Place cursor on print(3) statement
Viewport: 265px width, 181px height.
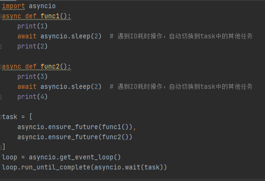[32, 77]
